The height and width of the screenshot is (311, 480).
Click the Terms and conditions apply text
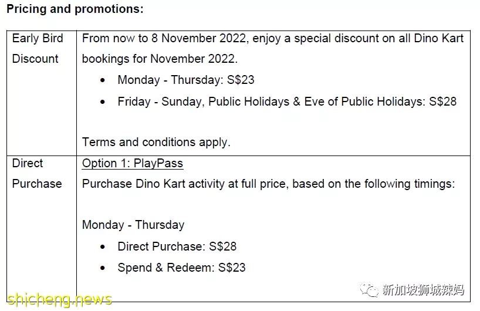[x=156, y=143]
